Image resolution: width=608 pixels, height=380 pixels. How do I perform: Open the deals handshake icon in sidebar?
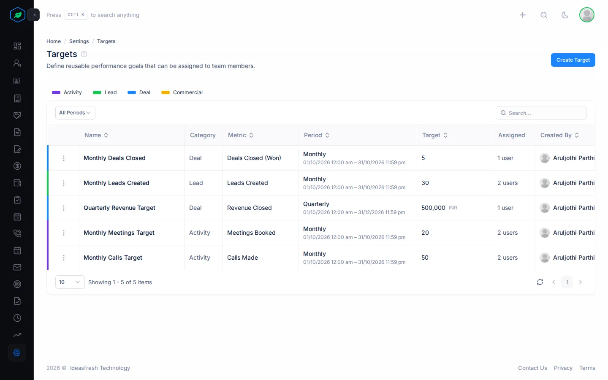[17, 115]
